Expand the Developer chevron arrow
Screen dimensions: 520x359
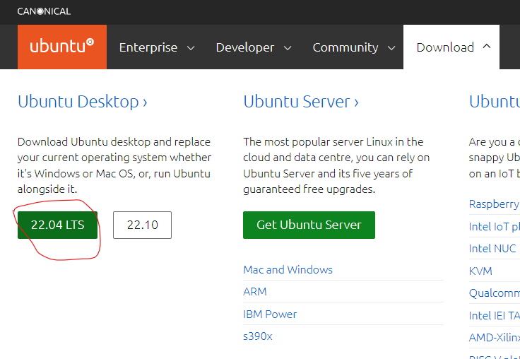(x=288, y=48)
